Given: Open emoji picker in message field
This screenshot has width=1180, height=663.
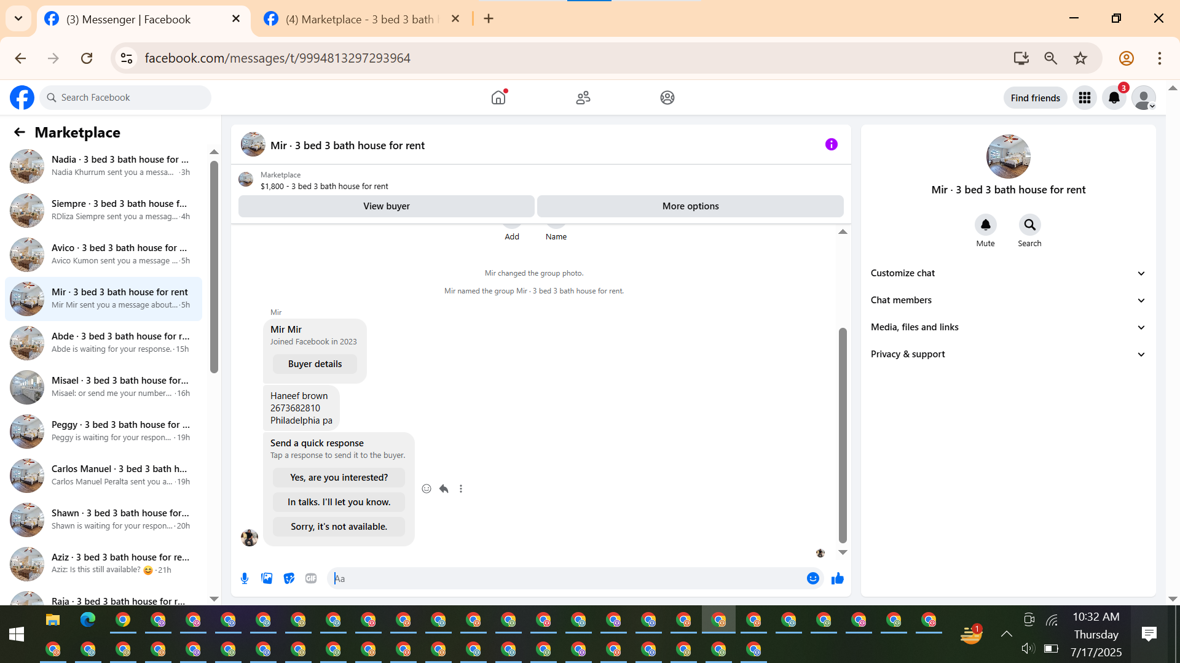Looking at the screenshot, I should 812,578.
